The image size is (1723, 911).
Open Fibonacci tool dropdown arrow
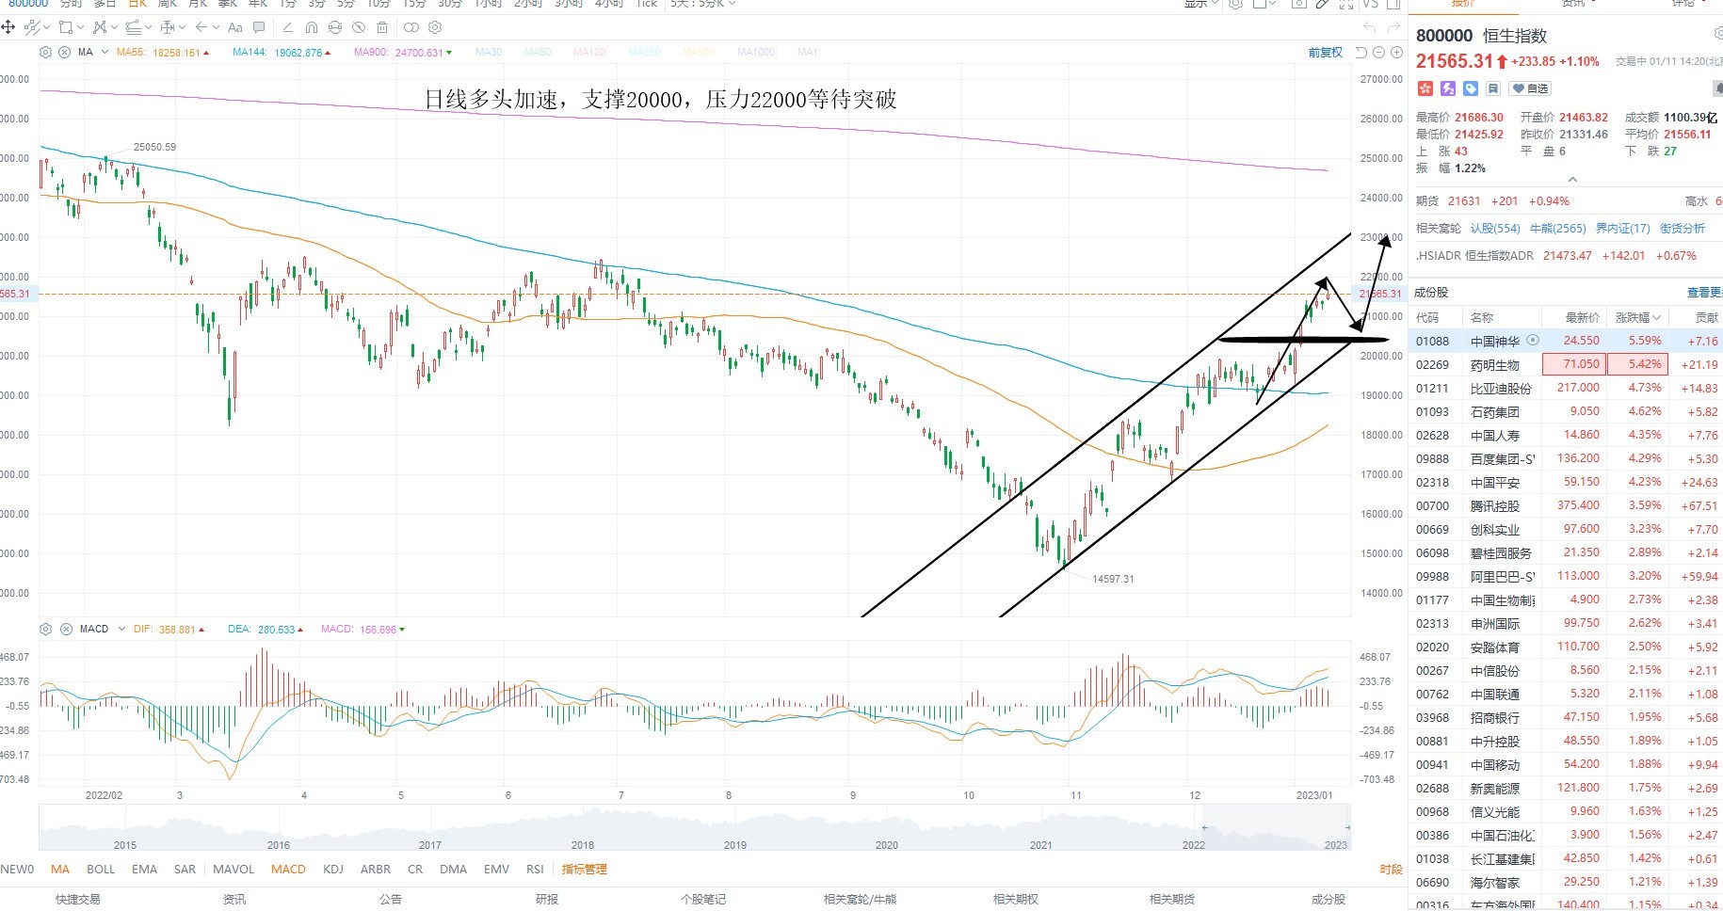pos(148,27)
